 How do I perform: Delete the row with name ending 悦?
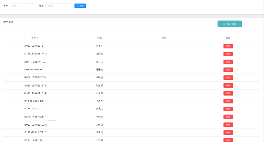pyautogui.click(x=228, y=70)
